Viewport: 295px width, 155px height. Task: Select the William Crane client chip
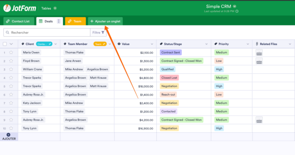32,69
